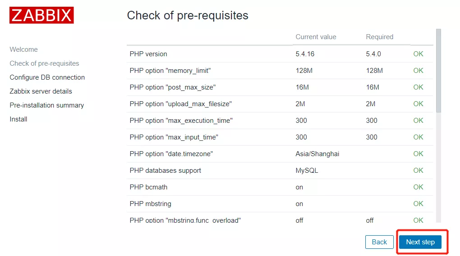The width and height of the screenshot is (460, 256).
Task: Click PHP mbstring row label
Action: coord(150,204)
